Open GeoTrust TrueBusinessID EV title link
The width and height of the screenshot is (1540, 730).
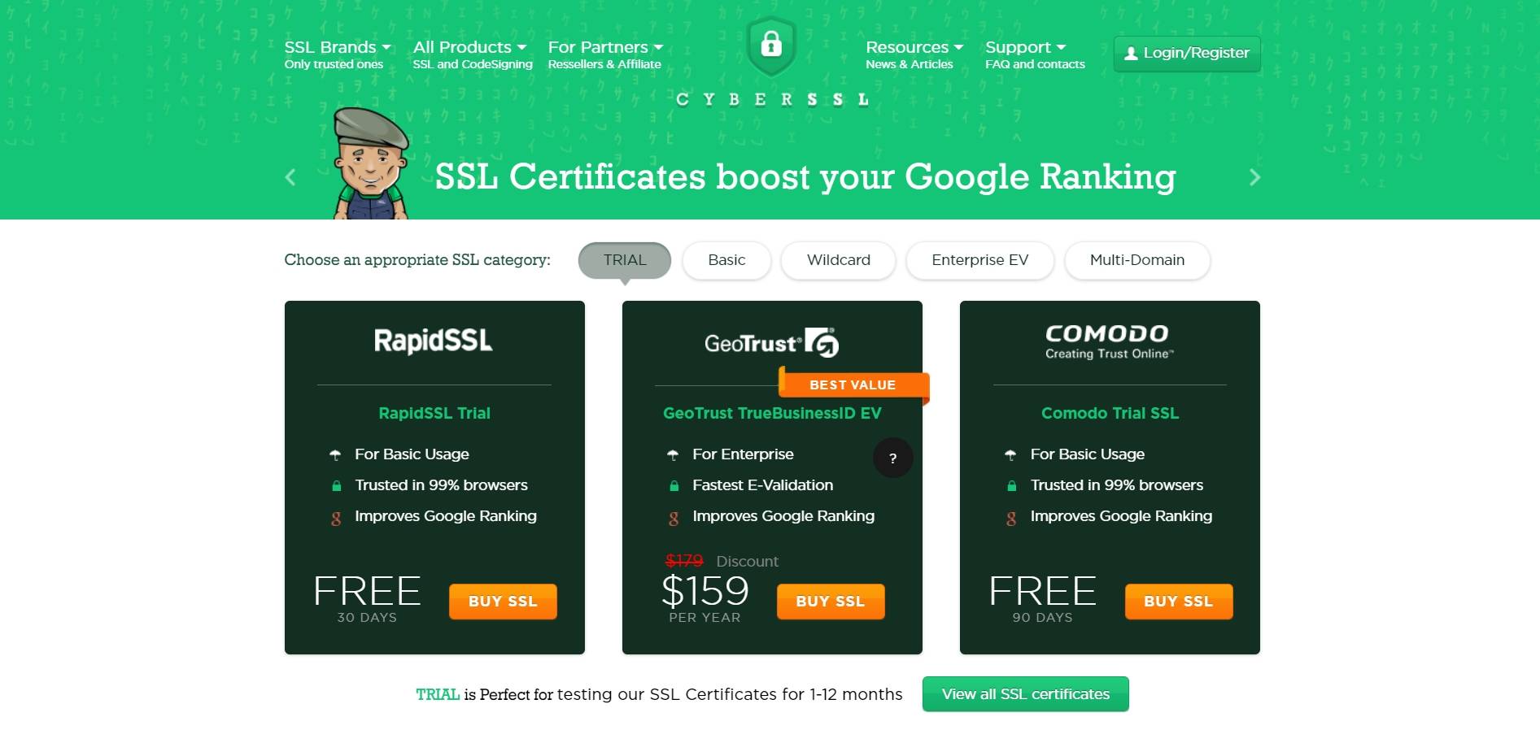pyautogui.click(x=772, y=413)
